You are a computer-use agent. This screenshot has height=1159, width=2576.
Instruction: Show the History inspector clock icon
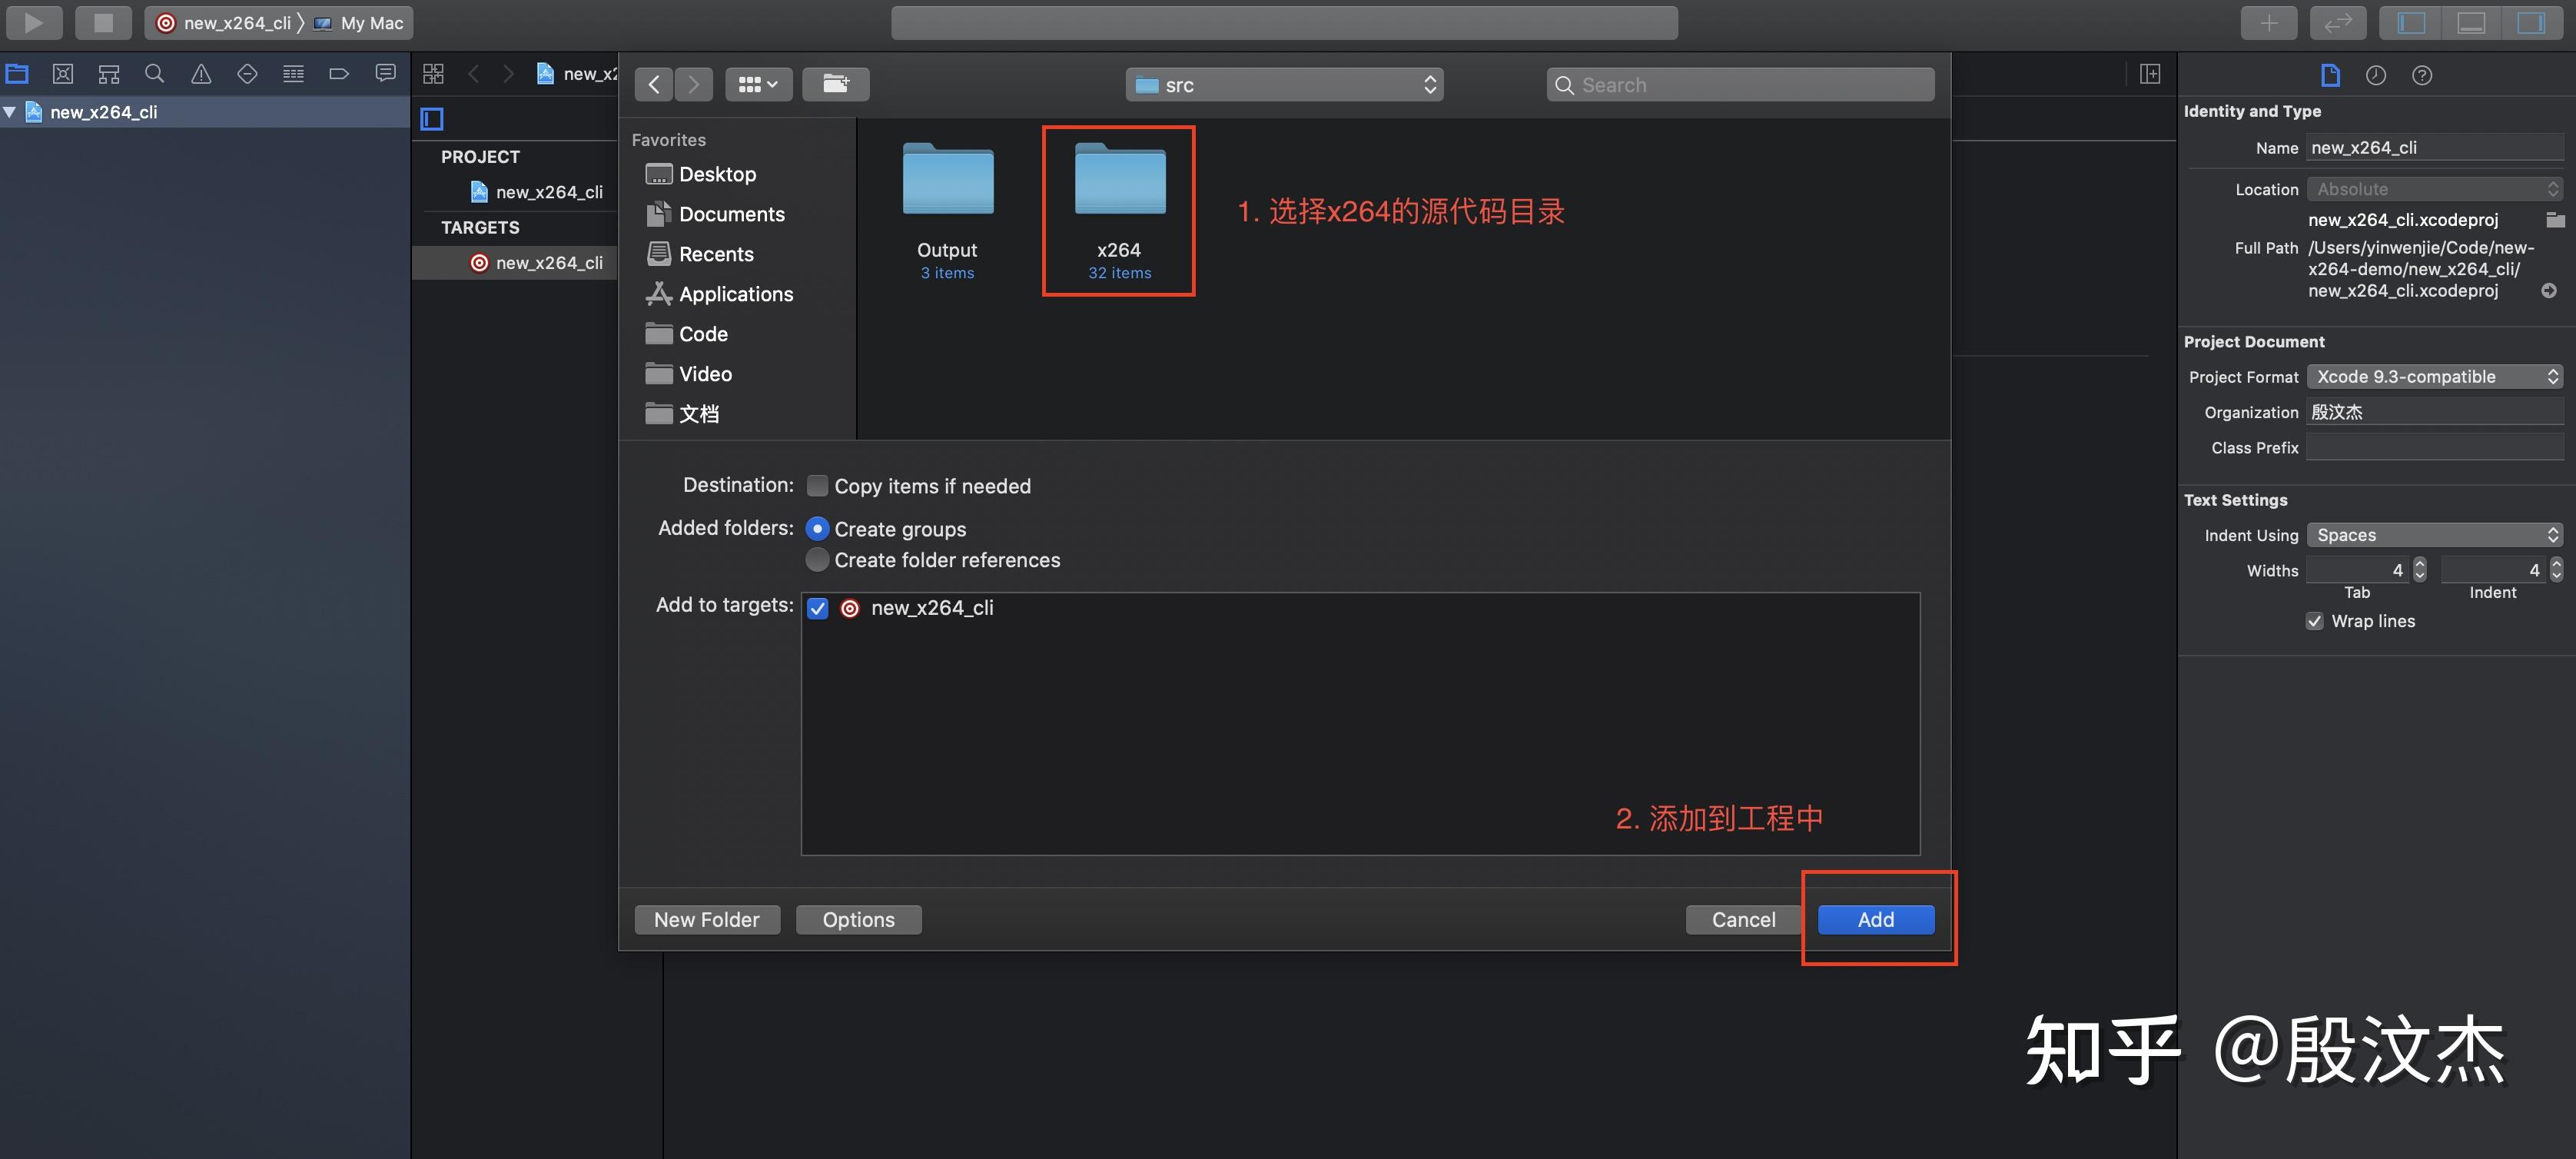pos(2375,75)
